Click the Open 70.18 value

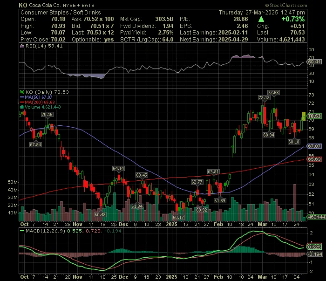tap(58, 19)
